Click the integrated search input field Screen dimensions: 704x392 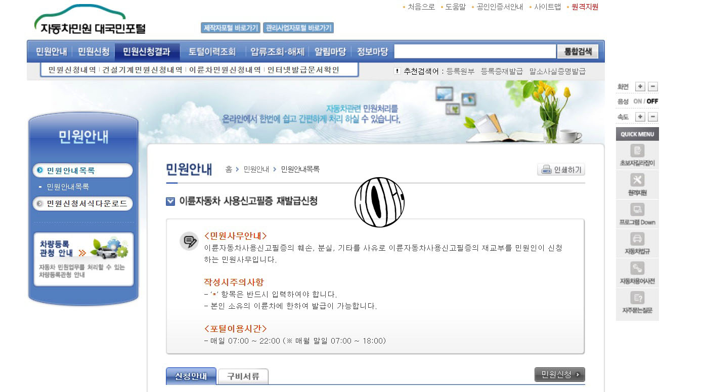point(475,51)
